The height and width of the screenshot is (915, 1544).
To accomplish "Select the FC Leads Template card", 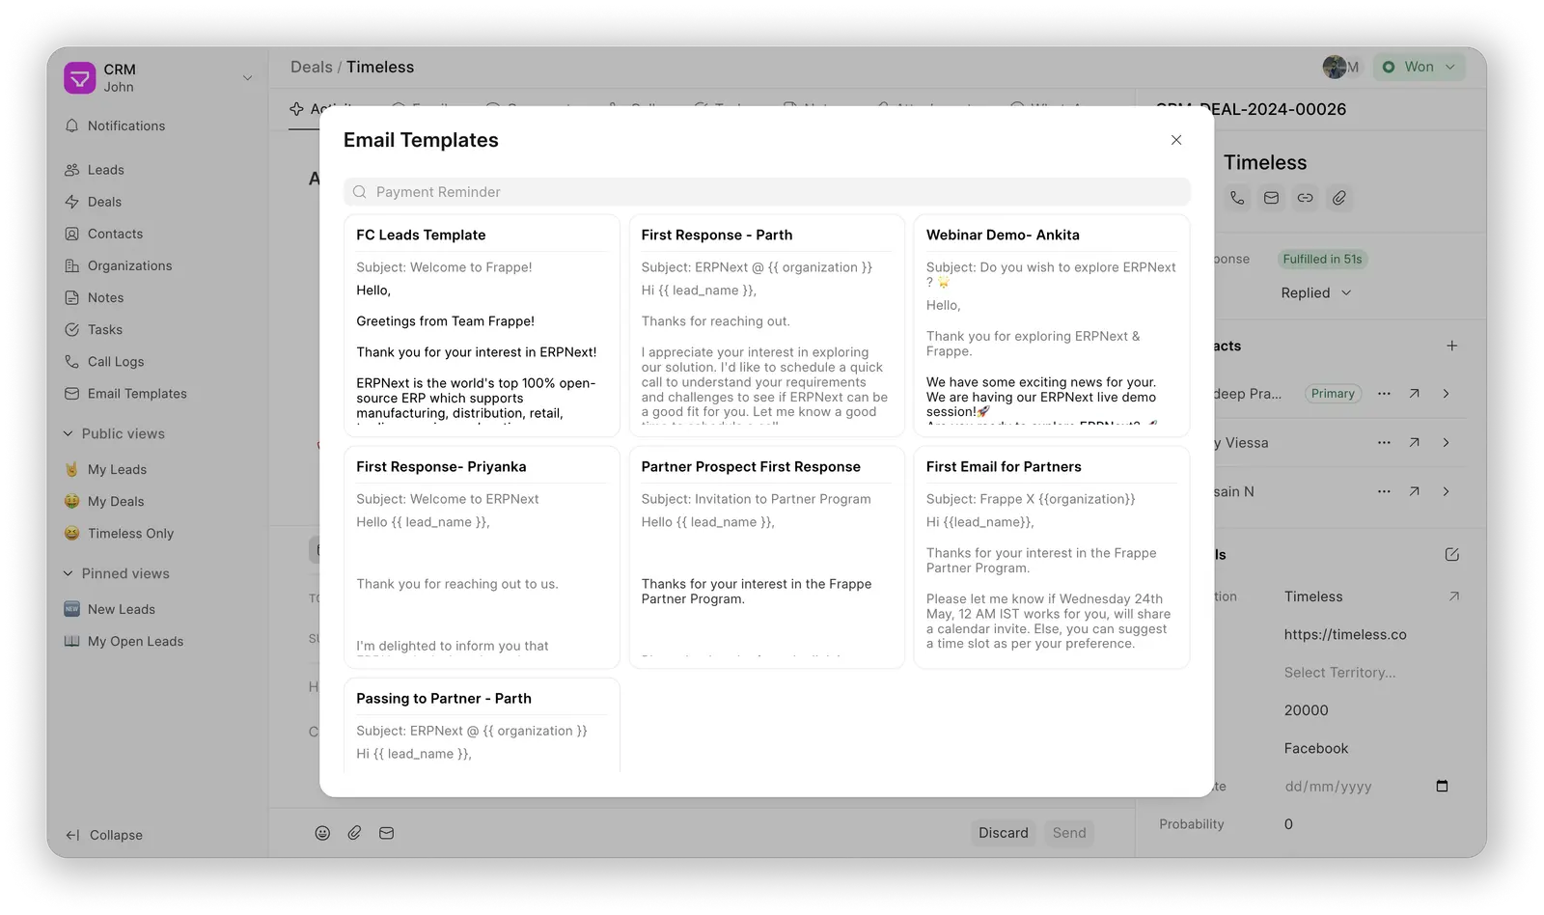I will (482, 325).
